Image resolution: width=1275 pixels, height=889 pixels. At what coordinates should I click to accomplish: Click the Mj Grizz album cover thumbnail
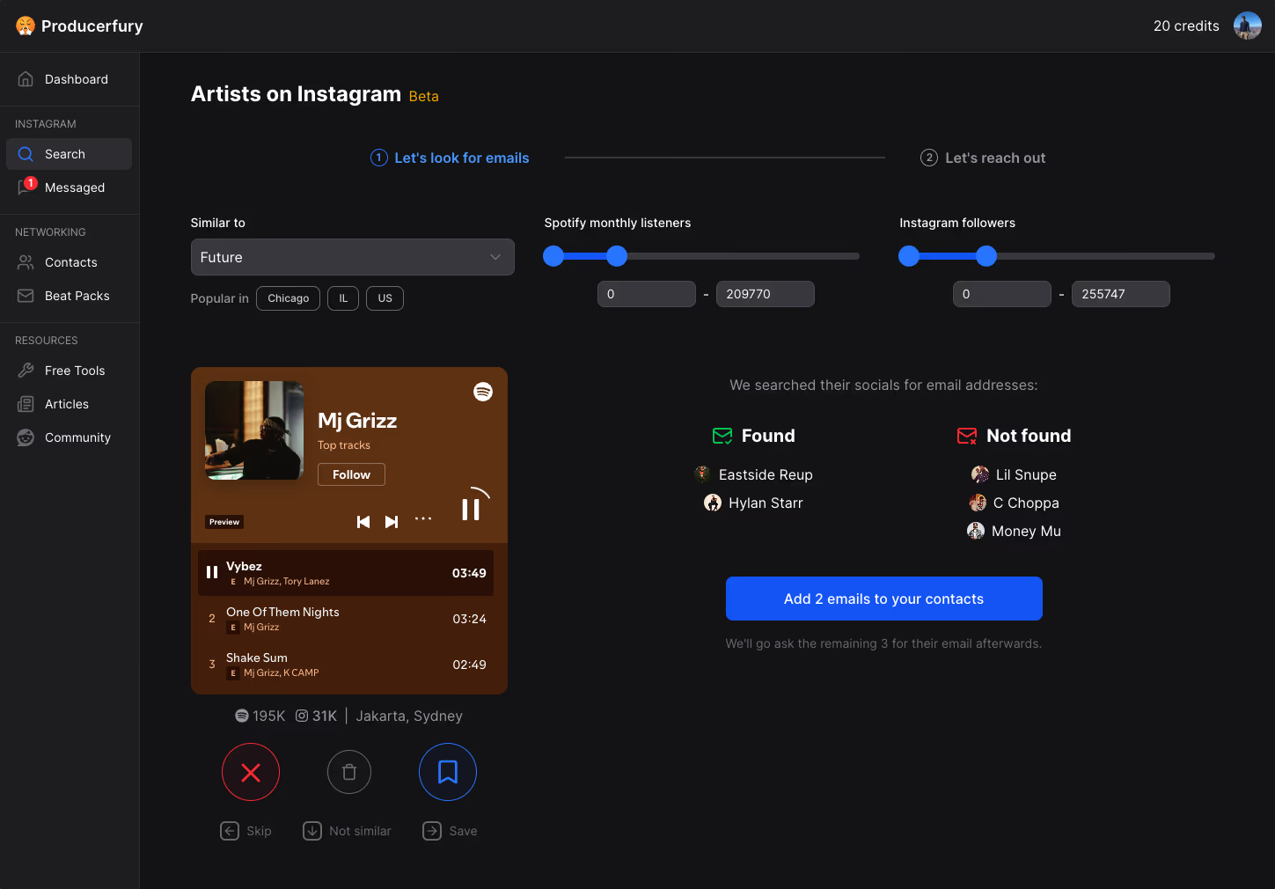coord(254,430)
